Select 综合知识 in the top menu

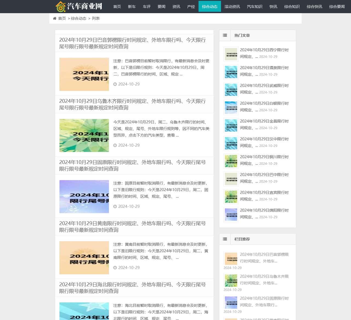click(x=292, y=7)
